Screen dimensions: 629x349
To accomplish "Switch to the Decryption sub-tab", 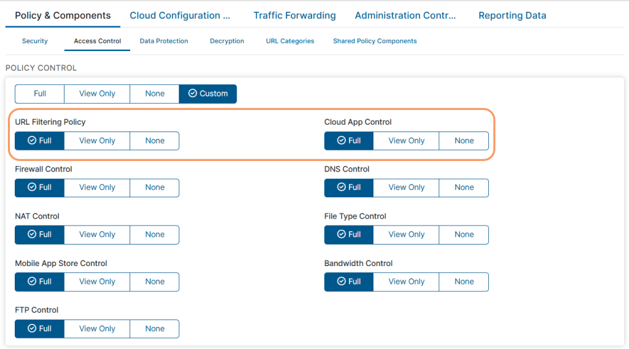I will 227,41.
